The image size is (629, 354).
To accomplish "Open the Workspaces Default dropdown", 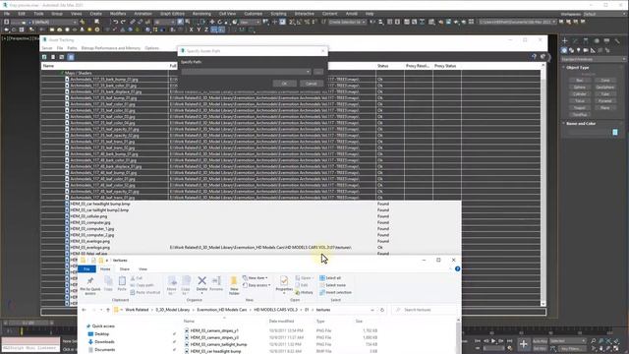I will (605, 14).
